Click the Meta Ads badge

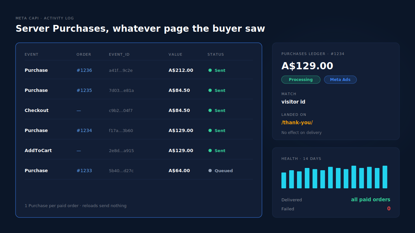(x=340, y=80)
